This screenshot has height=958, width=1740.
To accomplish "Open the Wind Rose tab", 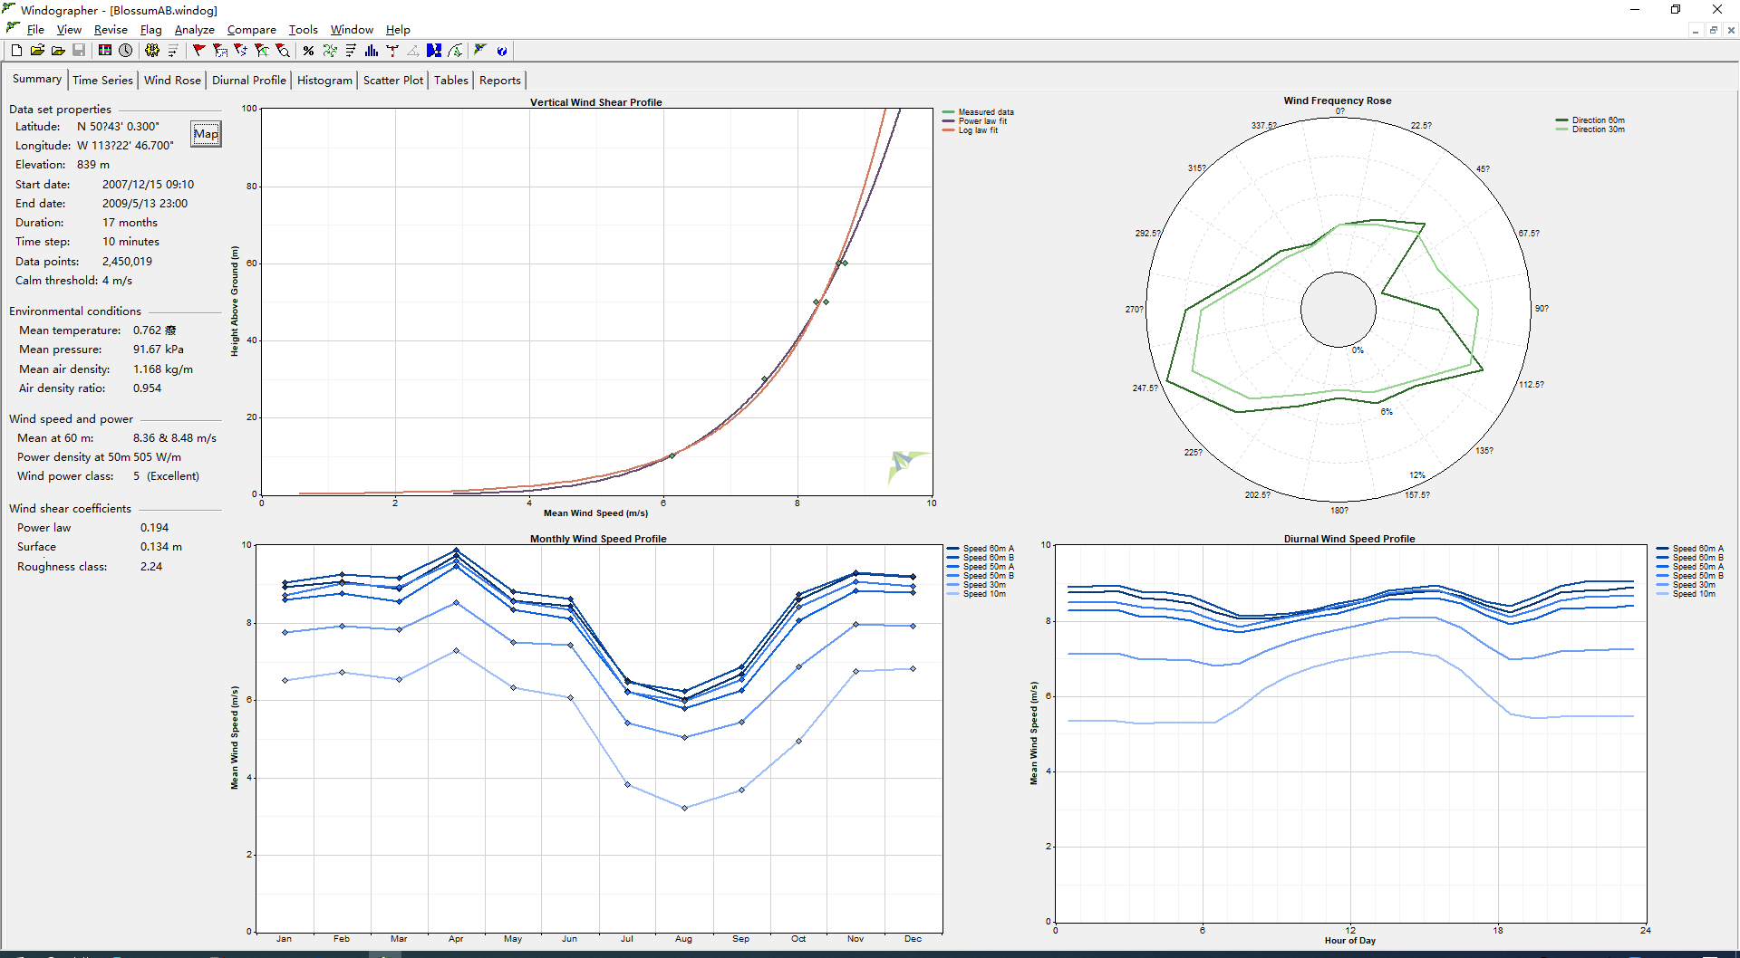I will pos(172,81).
